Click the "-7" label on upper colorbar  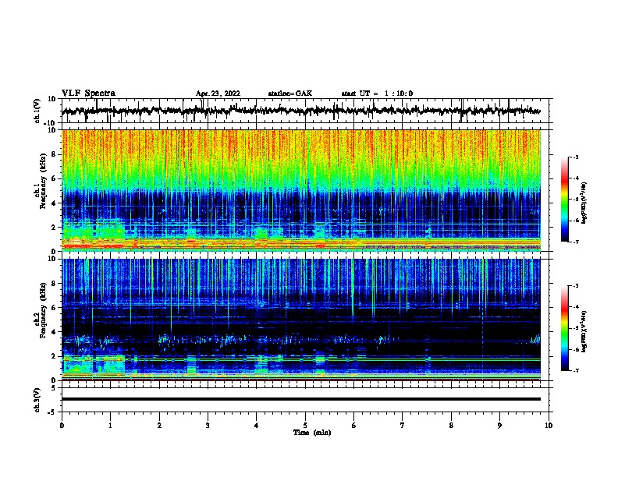pyautogui.click(x=576, y=242)
